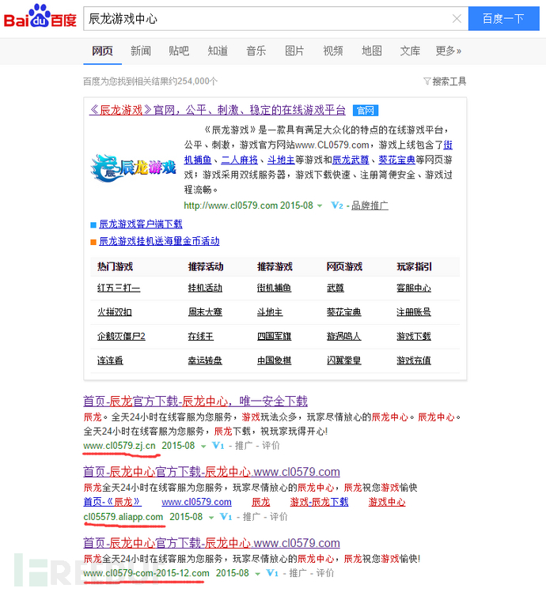Click the 游戏-辰龙下载 sublink
Viewport: 546px width, 592px height.
319,502
